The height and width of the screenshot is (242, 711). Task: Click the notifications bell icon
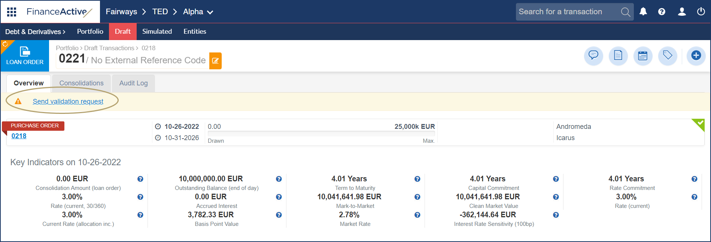[x=643, y=12]
